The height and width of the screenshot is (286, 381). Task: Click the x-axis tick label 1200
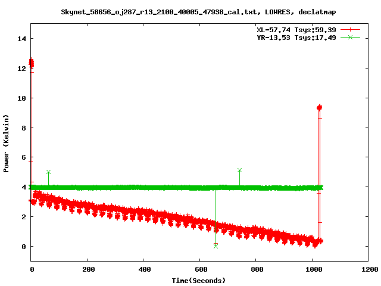[x=370, y=269]
